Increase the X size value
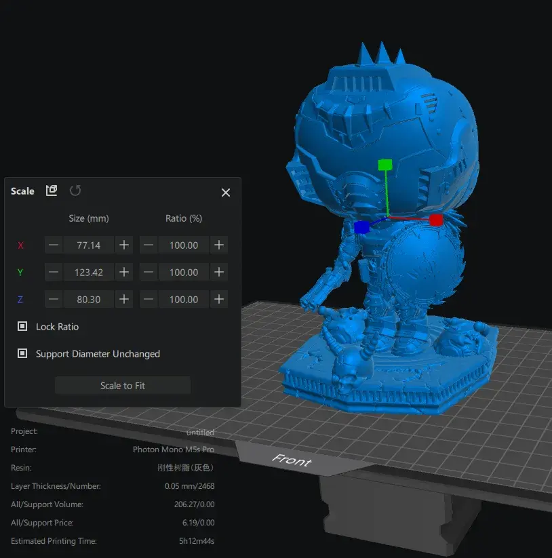552x558 pixels. [x=124, y=245]
